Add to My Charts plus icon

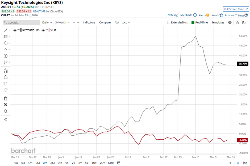pyautogui.click(x=195, y=15)
